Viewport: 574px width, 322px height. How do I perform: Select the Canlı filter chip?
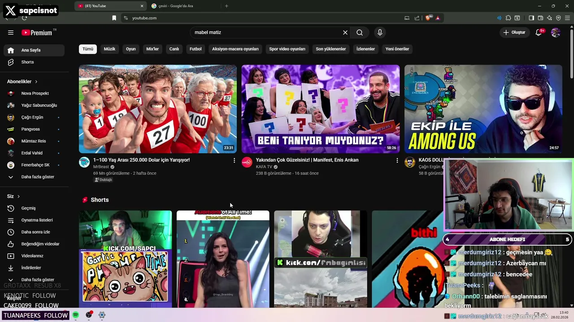(x=174, y=49)
